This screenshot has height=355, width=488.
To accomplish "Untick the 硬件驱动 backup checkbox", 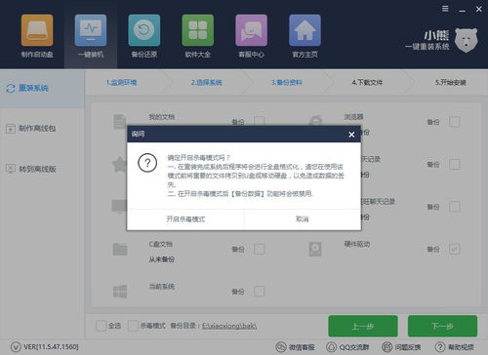I will tap(455, 250).
